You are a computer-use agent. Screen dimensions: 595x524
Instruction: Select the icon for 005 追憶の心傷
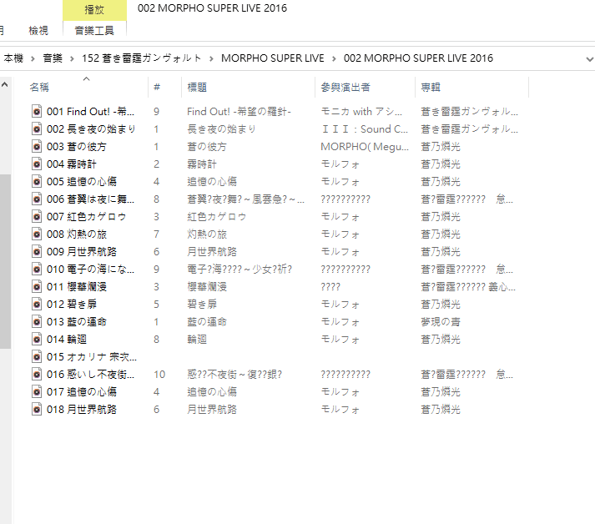(x=37, y=181)
